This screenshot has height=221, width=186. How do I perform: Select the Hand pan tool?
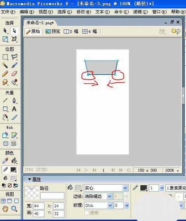[5, 209]
